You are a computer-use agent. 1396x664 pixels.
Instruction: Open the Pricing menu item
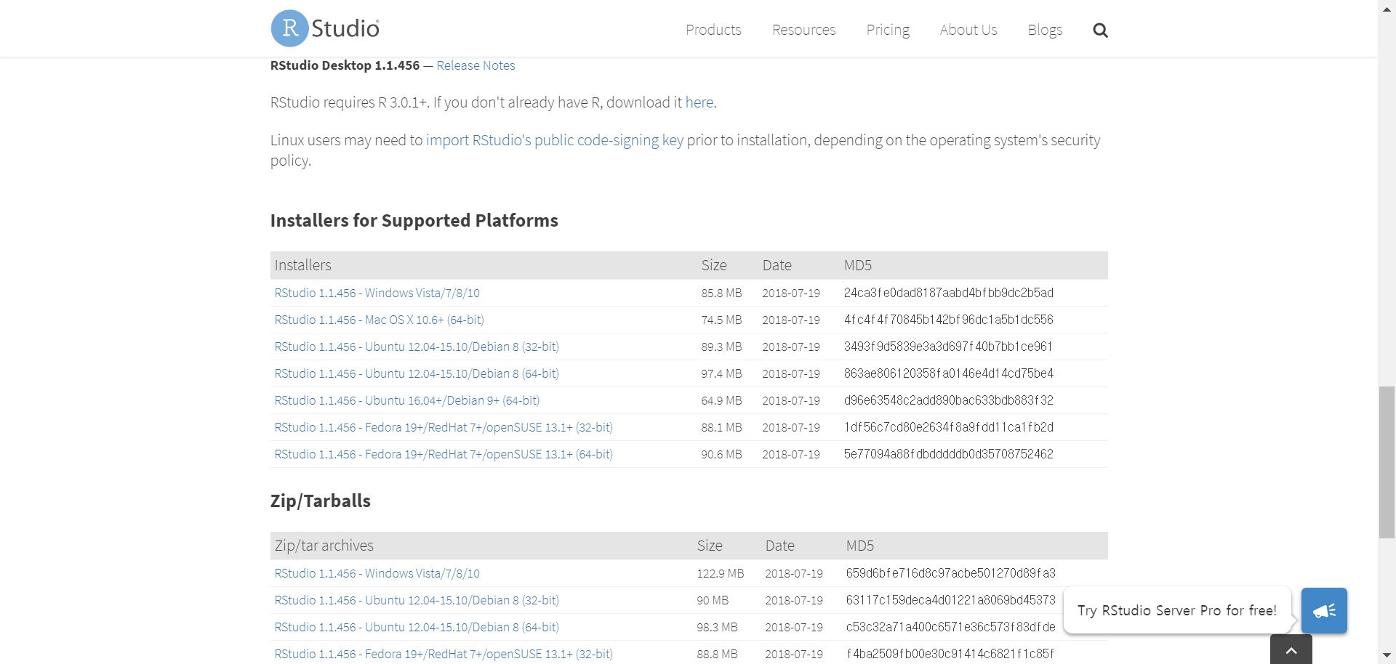888,30
